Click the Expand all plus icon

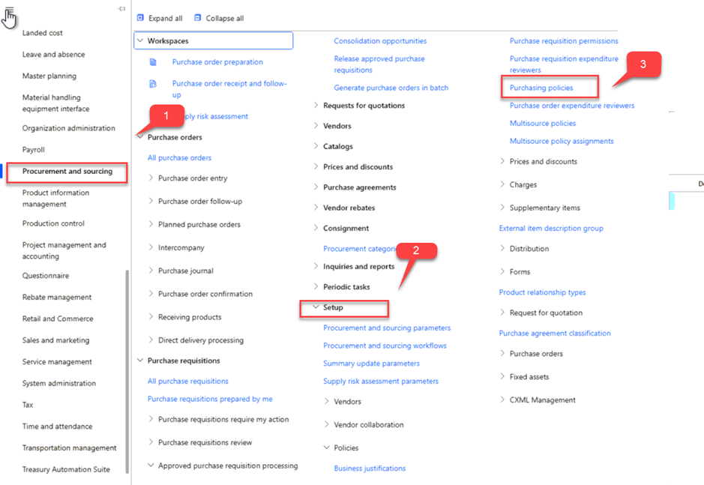click(140, 18)
